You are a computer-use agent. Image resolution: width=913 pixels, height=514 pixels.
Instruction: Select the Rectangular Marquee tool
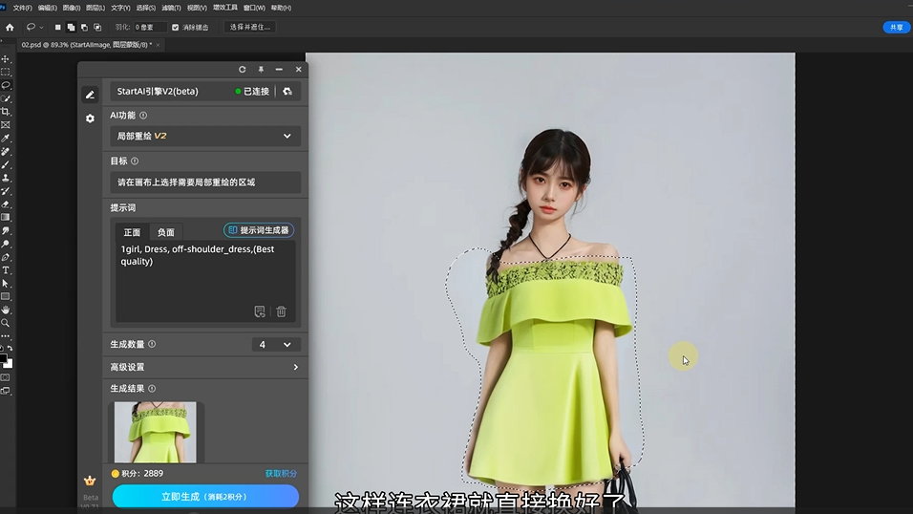(x=5, y=73)
